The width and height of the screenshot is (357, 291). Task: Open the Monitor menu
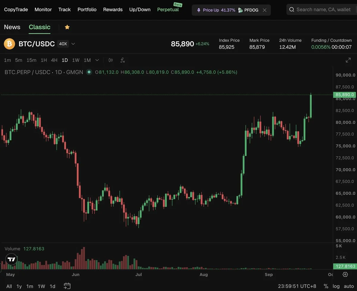[43, 10]
